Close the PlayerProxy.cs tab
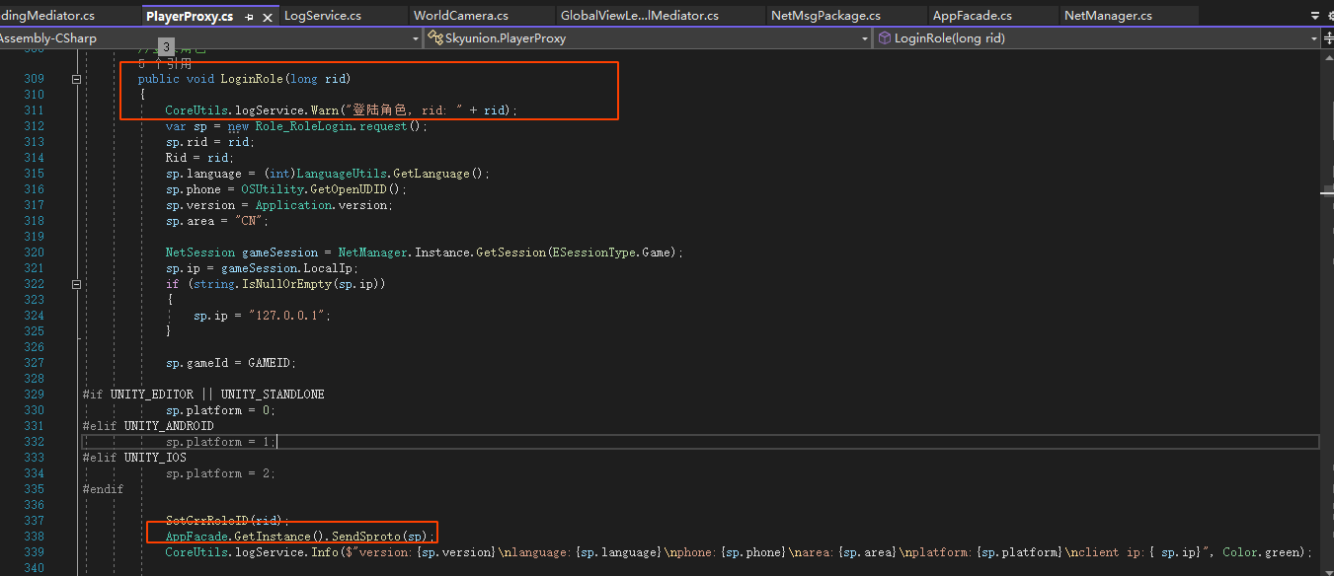 (x=268, y=17)
